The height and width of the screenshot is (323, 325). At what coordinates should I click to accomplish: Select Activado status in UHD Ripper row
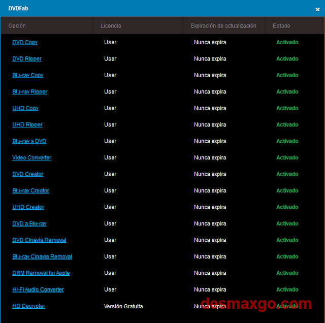click(287, 125)
